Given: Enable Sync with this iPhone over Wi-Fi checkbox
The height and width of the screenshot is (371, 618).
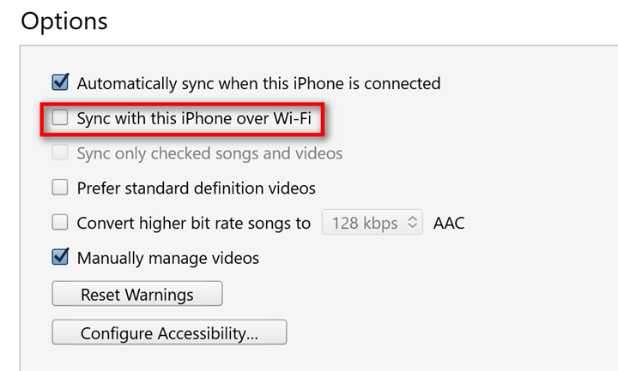Looking at the screenshot, I should [x=60, y=117].
